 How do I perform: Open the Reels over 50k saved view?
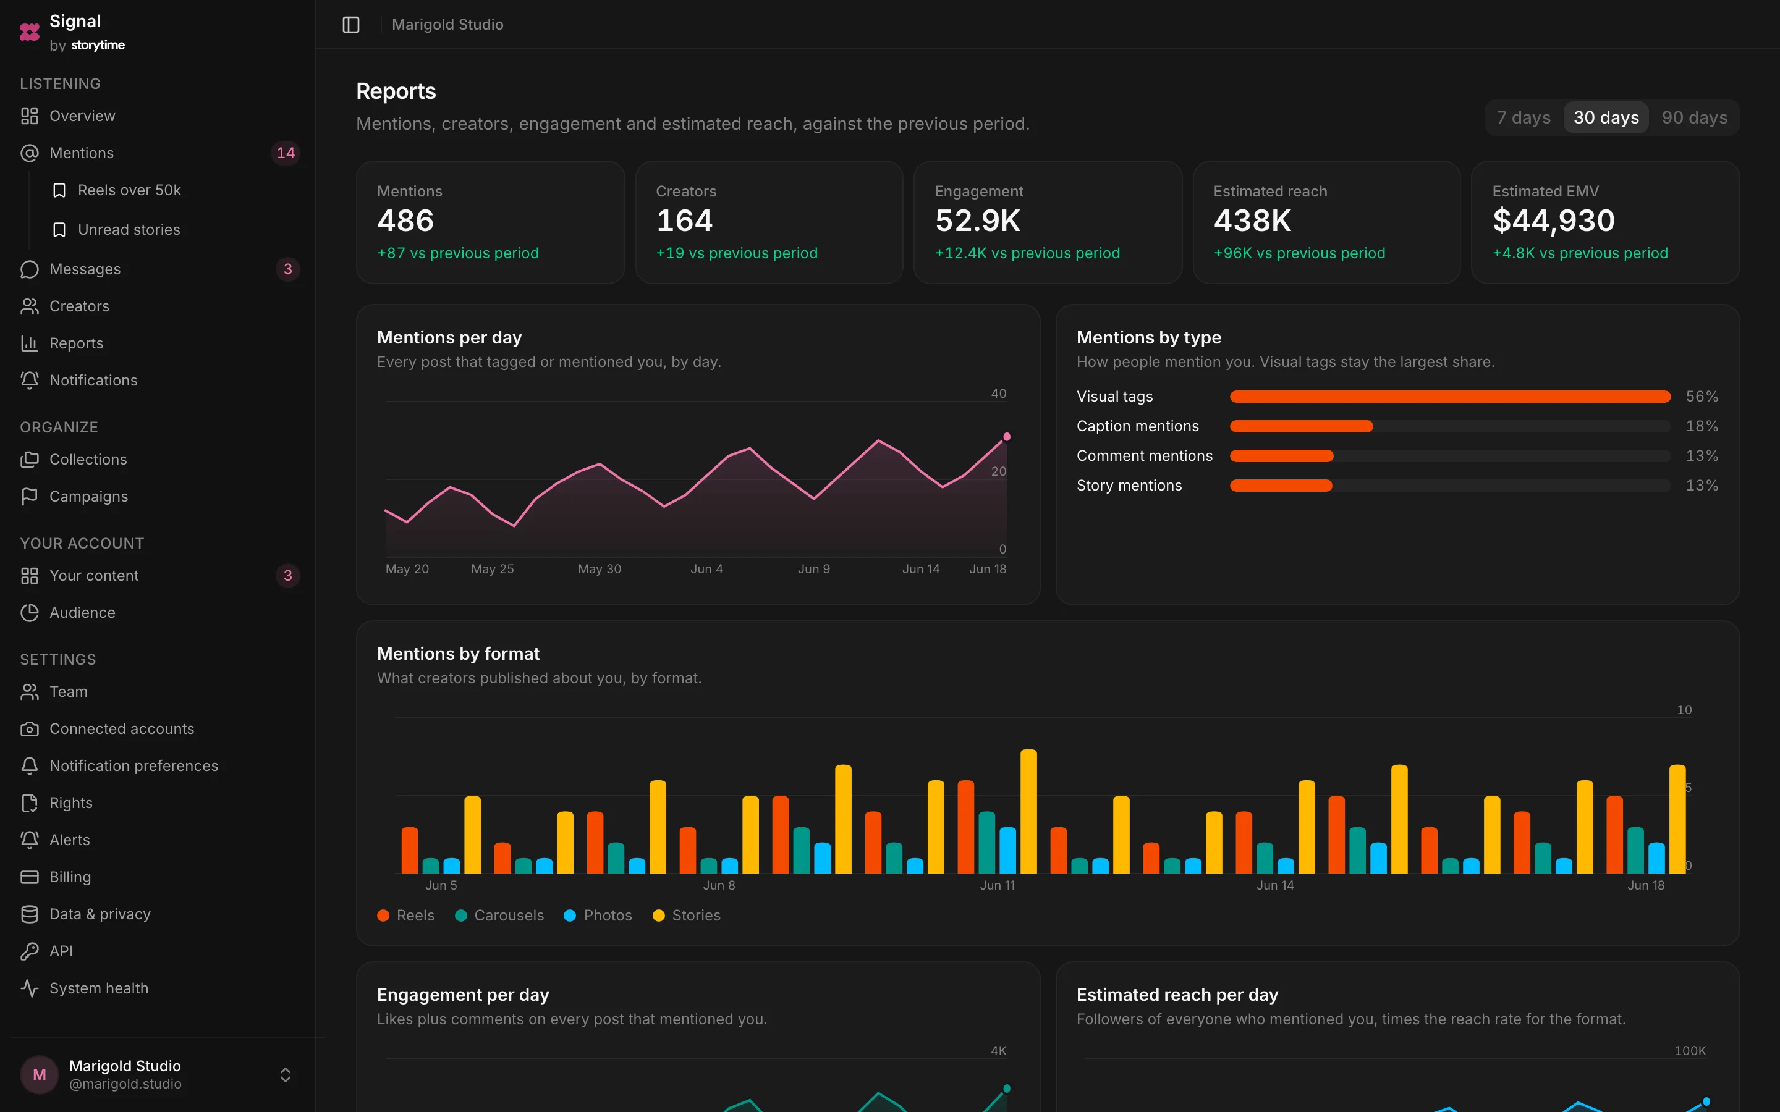tap(174, 190)
